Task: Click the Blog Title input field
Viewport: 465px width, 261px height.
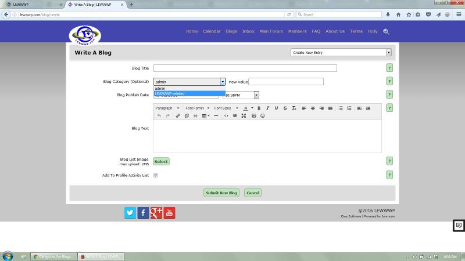Action: [245, 68]
